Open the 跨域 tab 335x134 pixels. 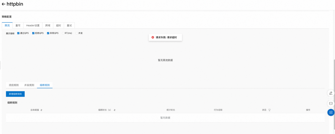(x=48, y=26)
